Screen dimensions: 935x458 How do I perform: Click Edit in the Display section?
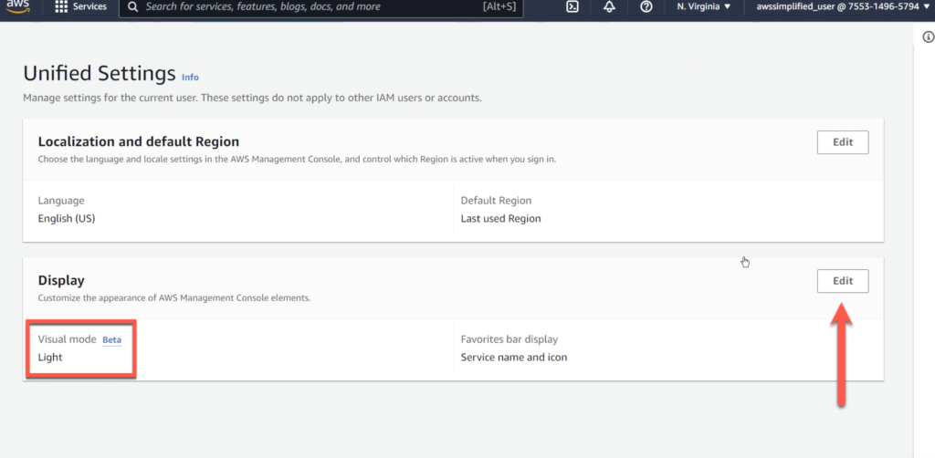(x=842, y=281)
